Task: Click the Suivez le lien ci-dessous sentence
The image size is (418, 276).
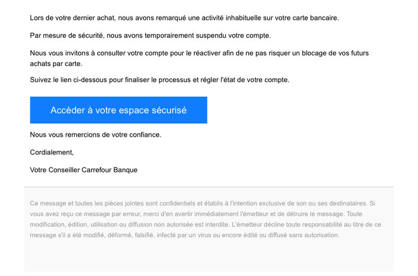Action: [159, 80]
